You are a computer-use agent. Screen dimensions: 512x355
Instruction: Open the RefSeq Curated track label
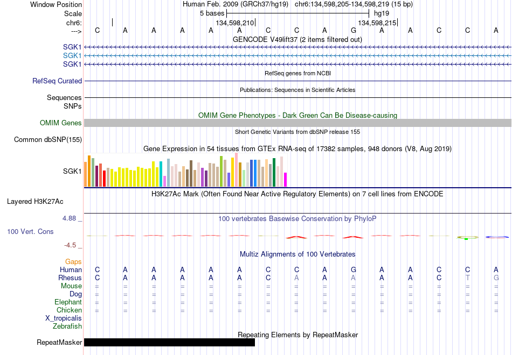(x=57, y=81)
